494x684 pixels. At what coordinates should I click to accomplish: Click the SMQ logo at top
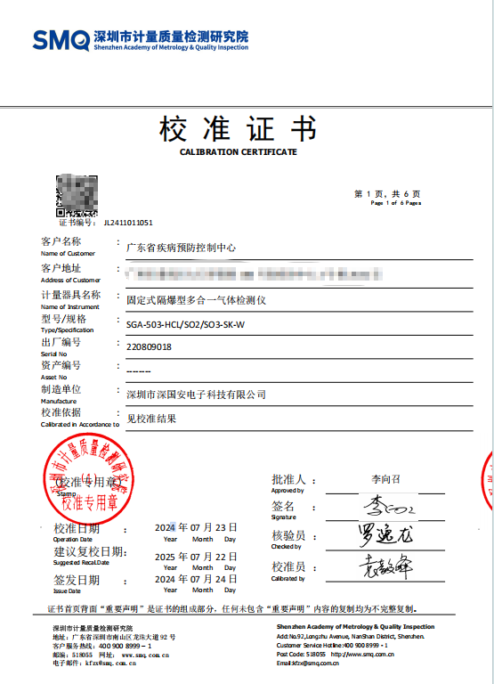point(141,40)
